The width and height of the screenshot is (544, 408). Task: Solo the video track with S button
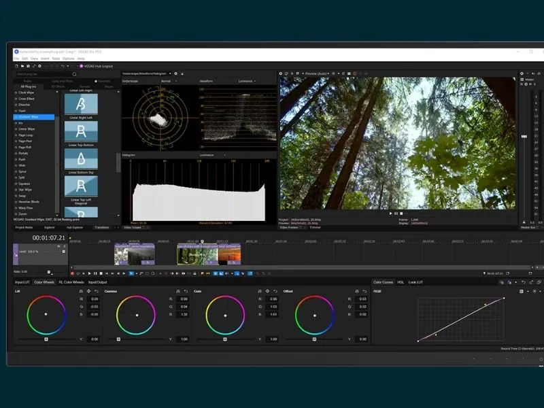(x=64, y=246)
